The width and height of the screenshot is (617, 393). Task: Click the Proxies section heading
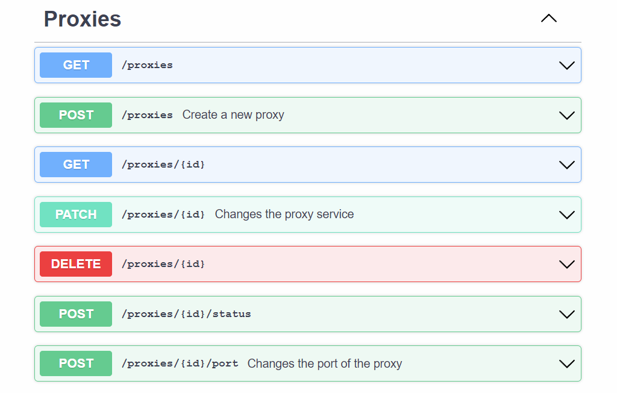click(x=83, y=19)
